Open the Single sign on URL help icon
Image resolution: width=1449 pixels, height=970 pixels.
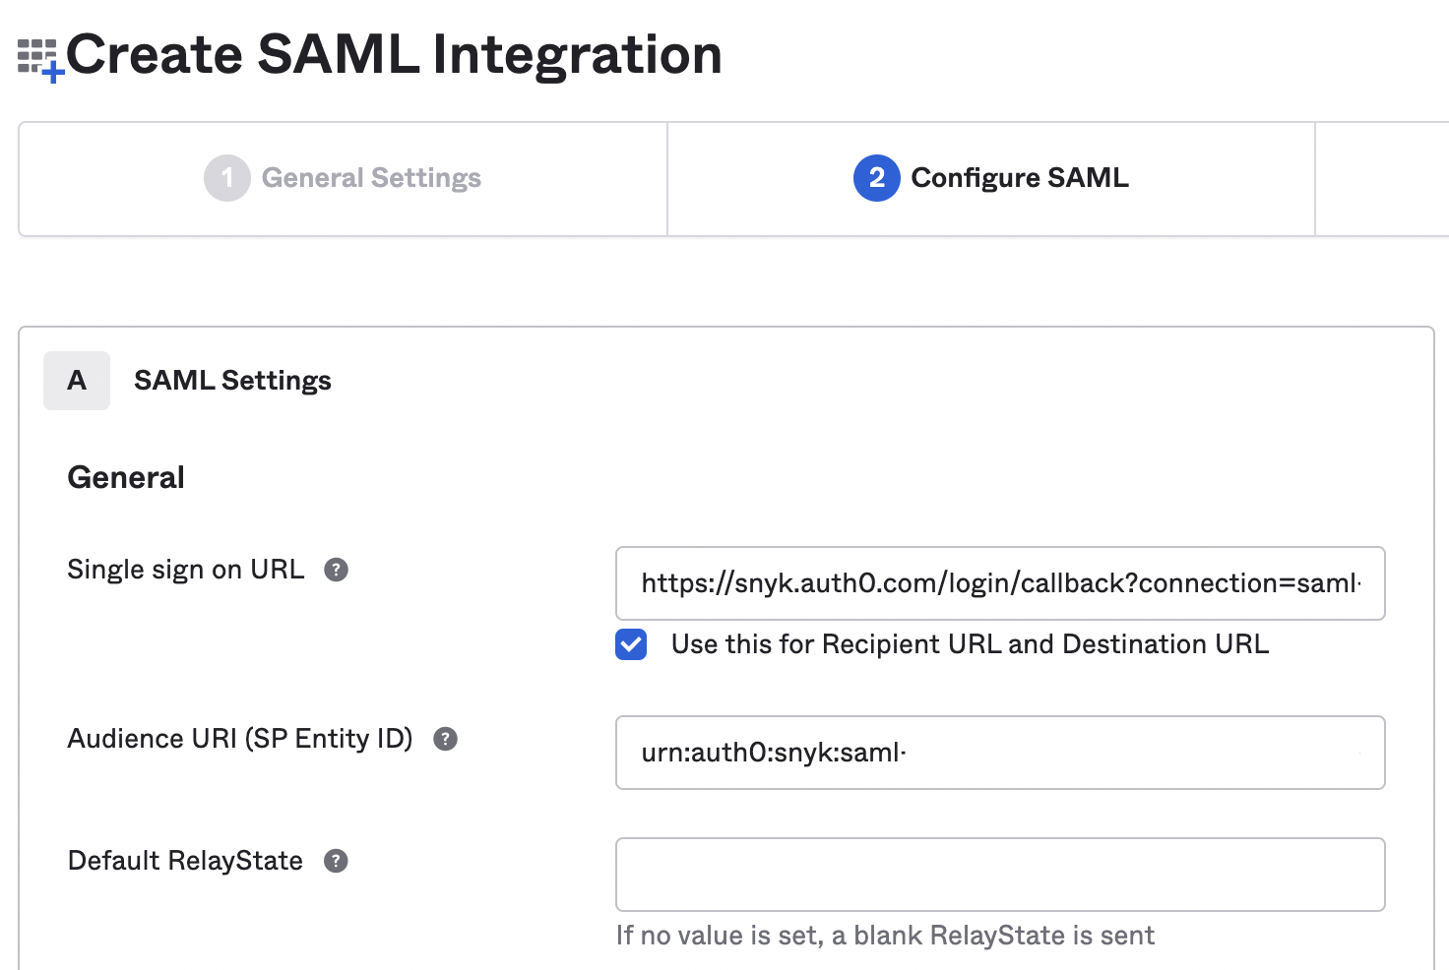click(x=336, y=570)
